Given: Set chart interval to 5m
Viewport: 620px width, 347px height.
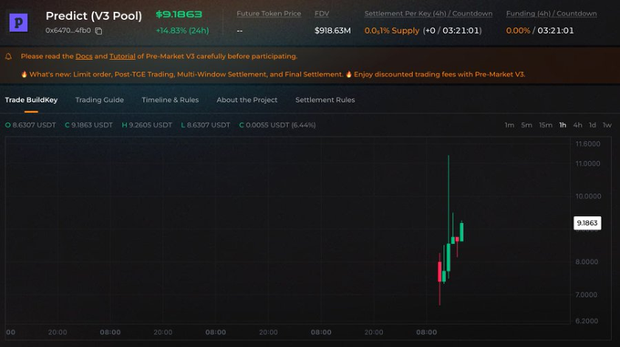Looking at the screenshot, I should 526,125.
